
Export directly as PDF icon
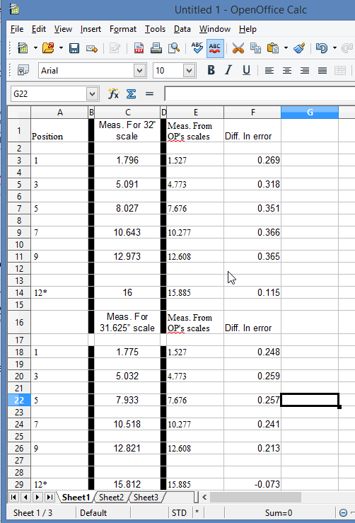pos(139,48)
